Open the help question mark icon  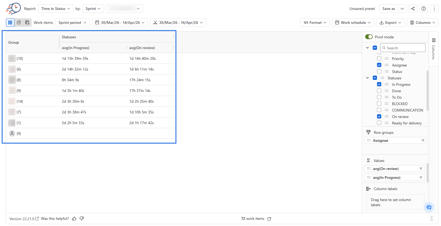pyautogui.click(x=424, y=9)
